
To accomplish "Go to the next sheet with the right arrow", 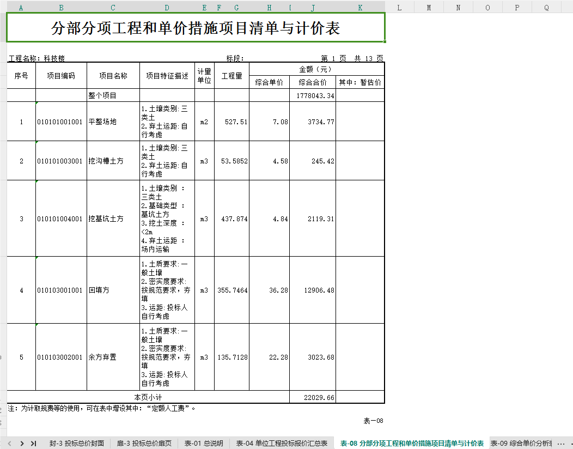I will 22,444.
